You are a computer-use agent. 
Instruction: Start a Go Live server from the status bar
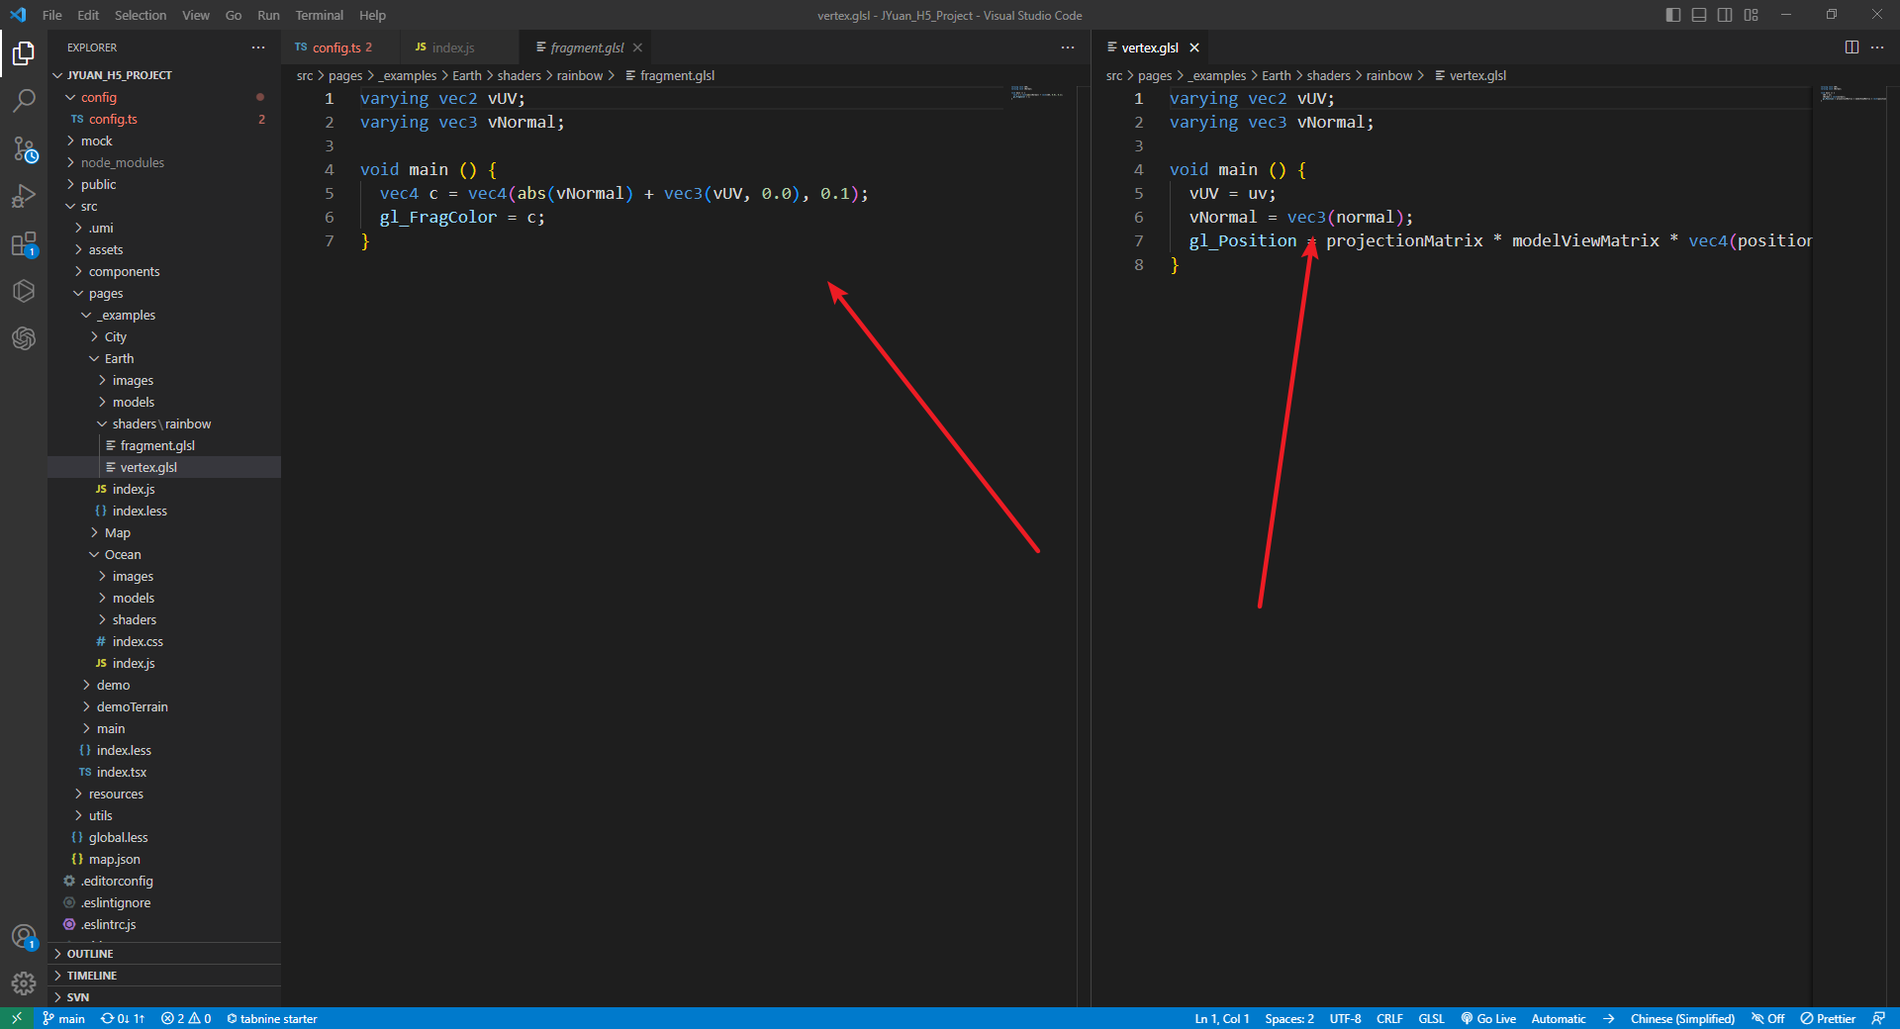(x=1487, y=1018)
